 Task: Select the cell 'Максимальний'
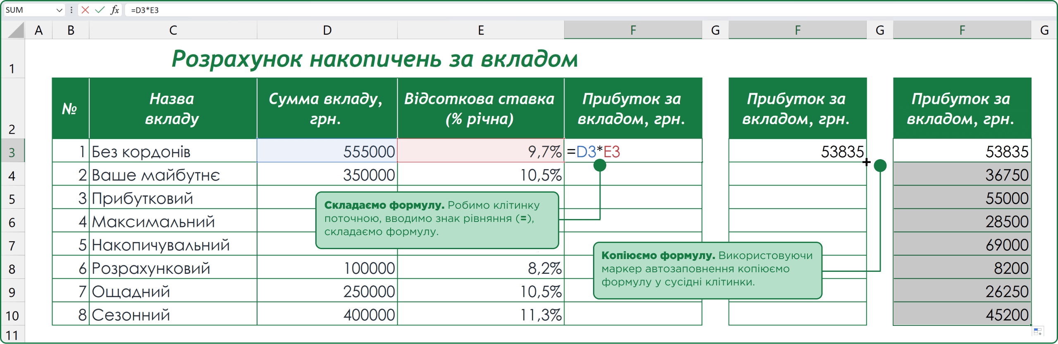[173, 221]
